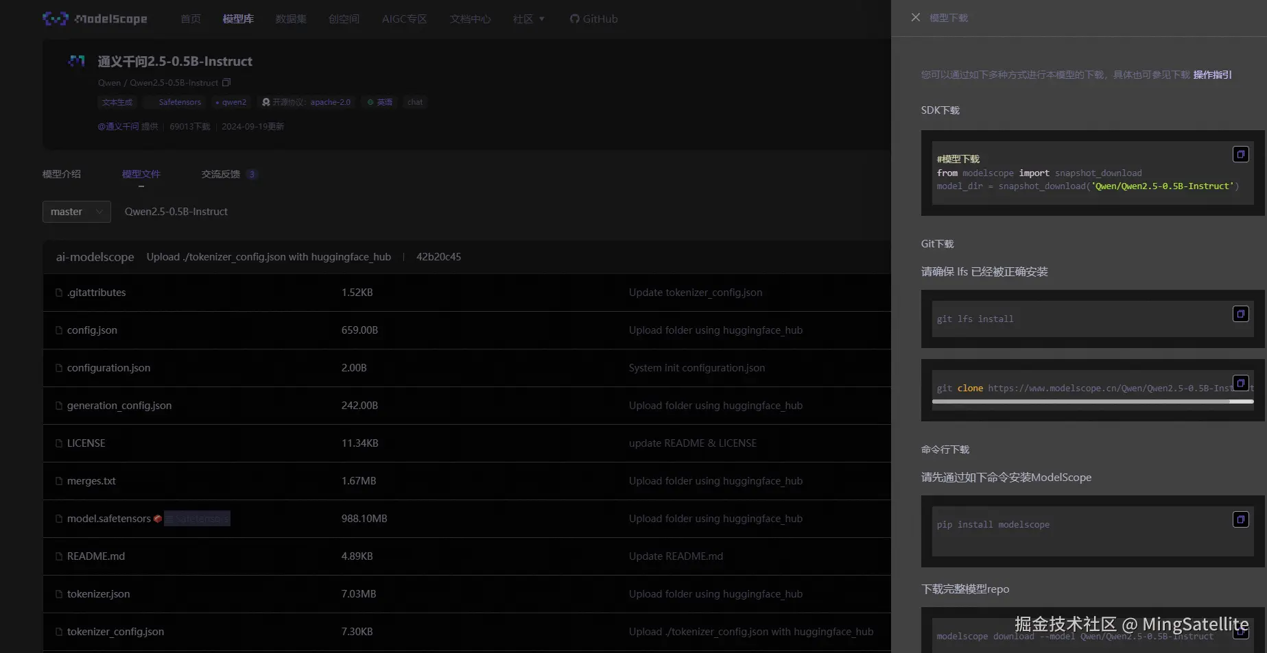Click the file icon for tokenizer.json

tap(59, 594)
